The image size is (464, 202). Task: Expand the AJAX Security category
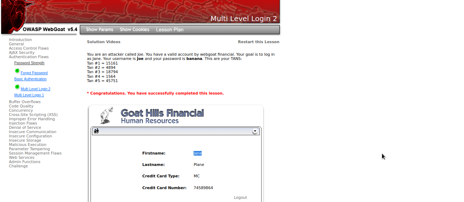[22, 52]
